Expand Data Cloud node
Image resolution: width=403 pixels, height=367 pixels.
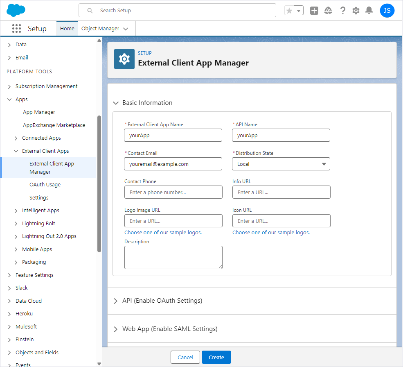click(9, 301)
